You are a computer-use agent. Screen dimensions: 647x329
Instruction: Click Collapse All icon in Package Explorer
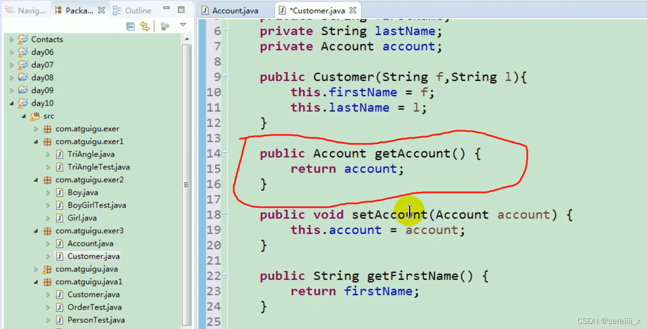[x=131, y=26]
